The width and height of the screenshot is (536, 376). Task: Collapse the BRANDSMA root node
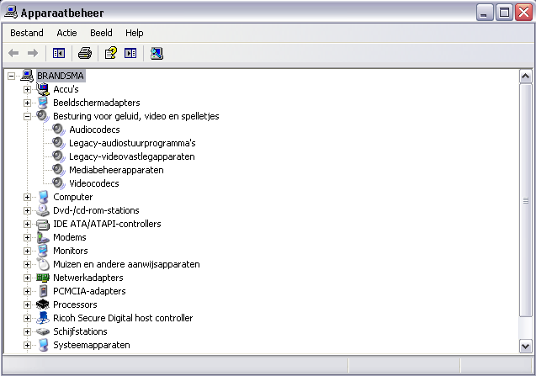coord(11,76)
